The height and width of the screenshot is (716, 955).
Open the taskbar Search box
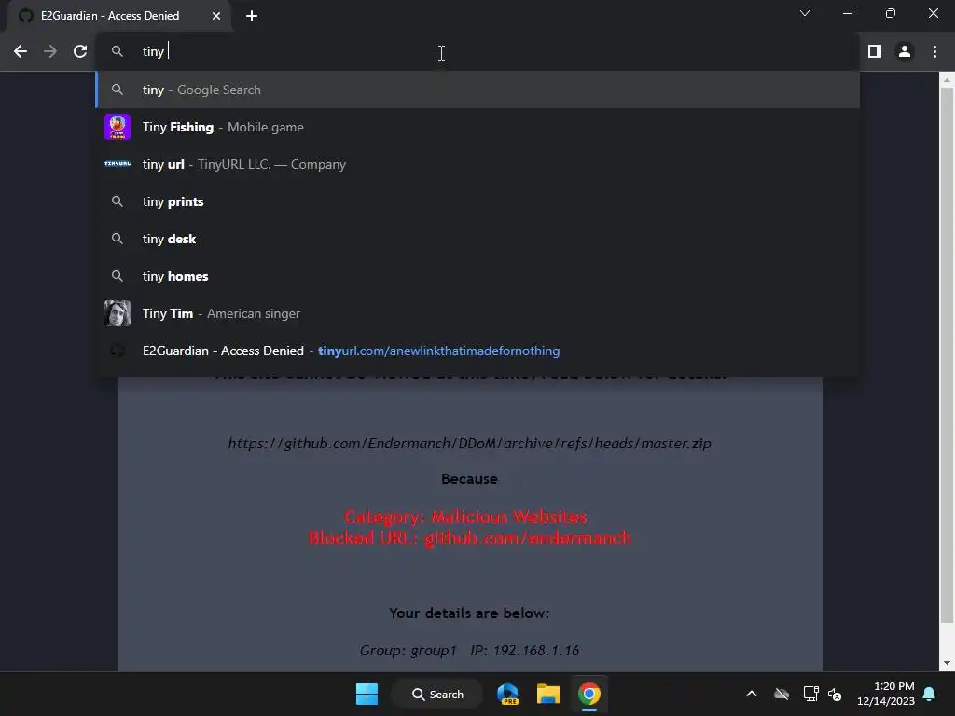tap(437, 694)
